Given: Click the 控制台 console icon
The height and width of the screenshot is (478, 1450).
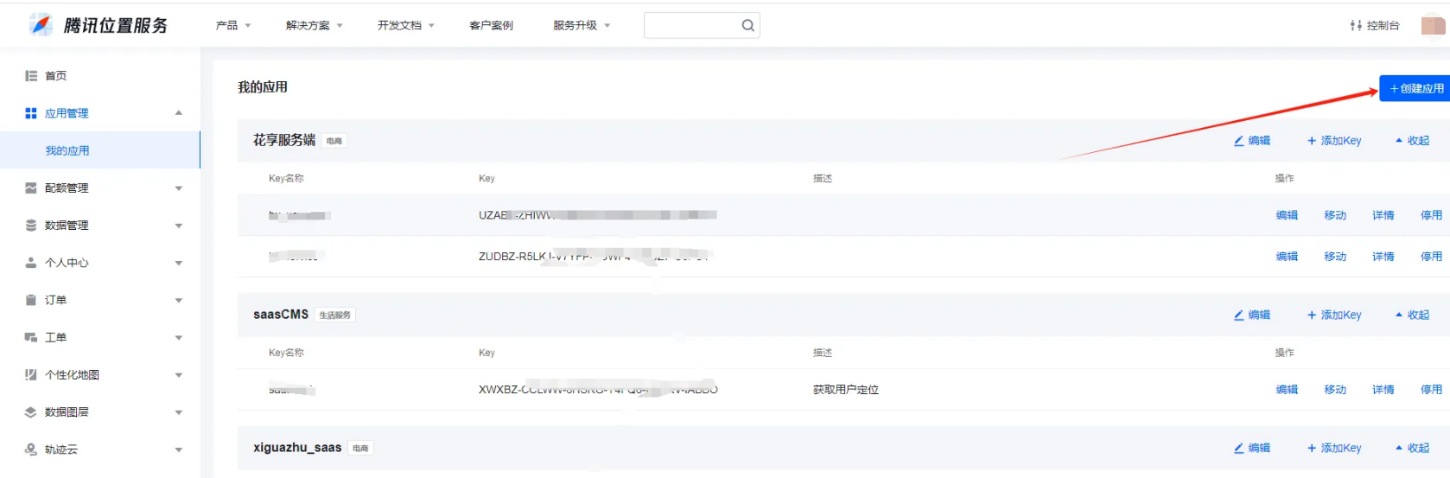Looking at the screenshot, I should coord(1356,25).
